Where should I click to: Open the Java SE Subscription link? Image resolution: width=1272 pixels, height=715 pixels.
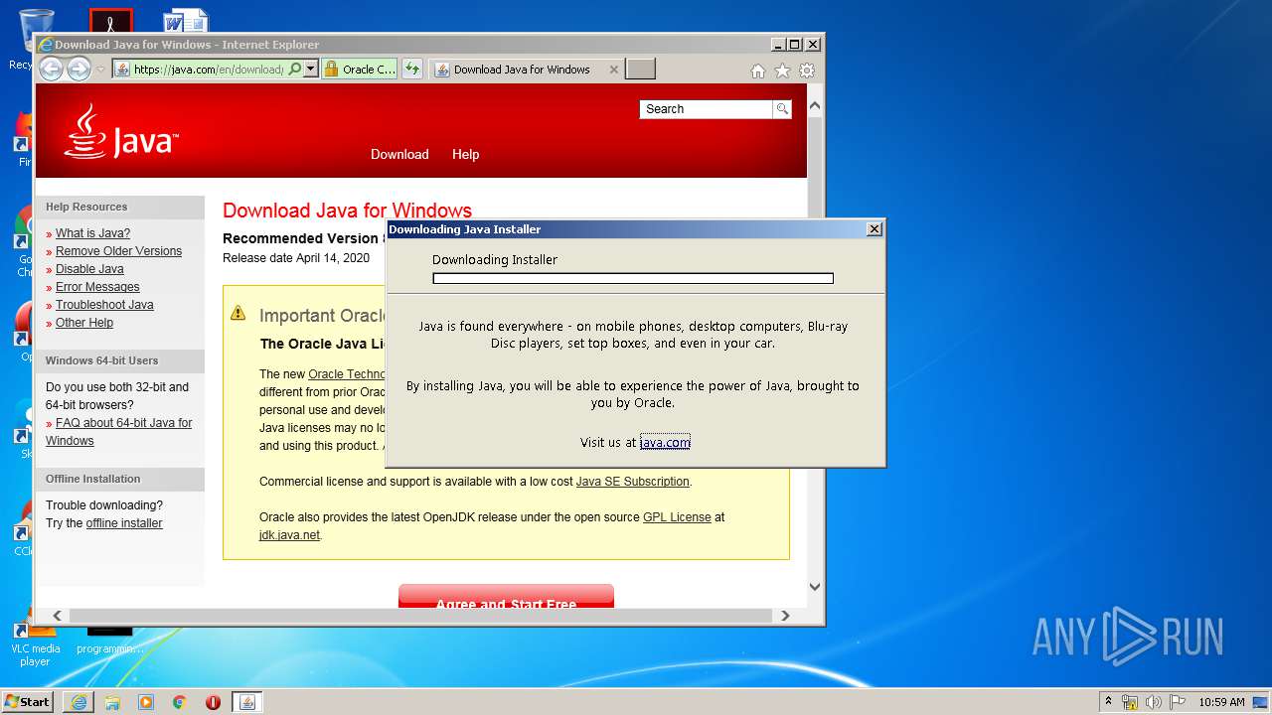click(x=632, y=482)
